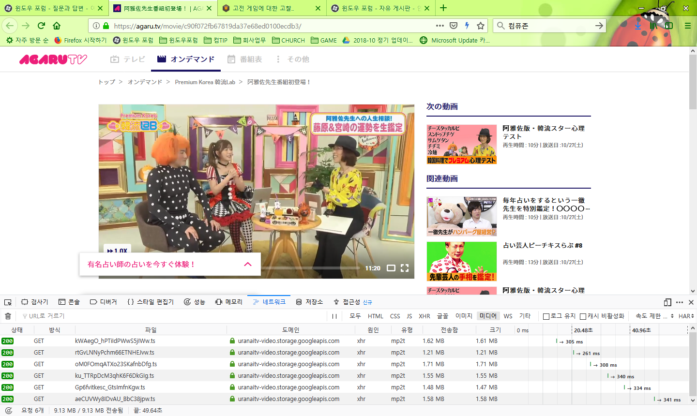Toggle the JS request filter
Viewport: 697px width, 416px height.
[409, 316]
